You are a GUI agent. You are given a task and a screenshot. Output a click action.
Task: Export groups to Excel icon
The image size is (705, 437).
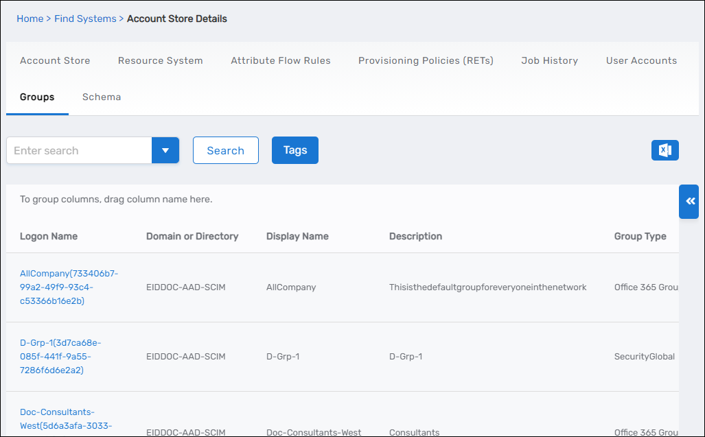click(664, 150)
